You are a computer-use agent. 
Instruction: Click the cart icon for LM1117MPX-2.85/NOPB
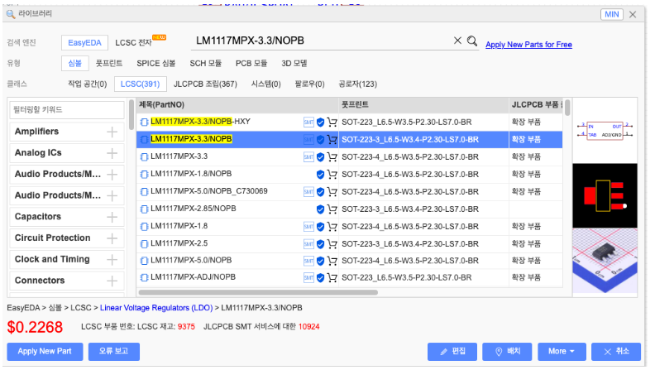[x=332, y=209]
